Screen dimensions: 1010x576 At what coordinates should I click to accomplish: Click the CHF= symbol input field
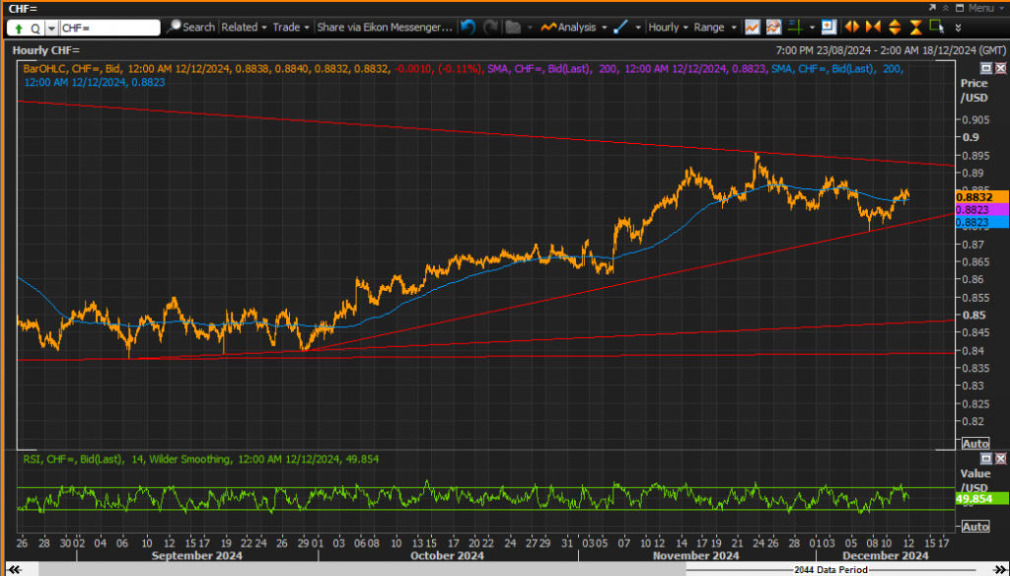pos(109,28)
